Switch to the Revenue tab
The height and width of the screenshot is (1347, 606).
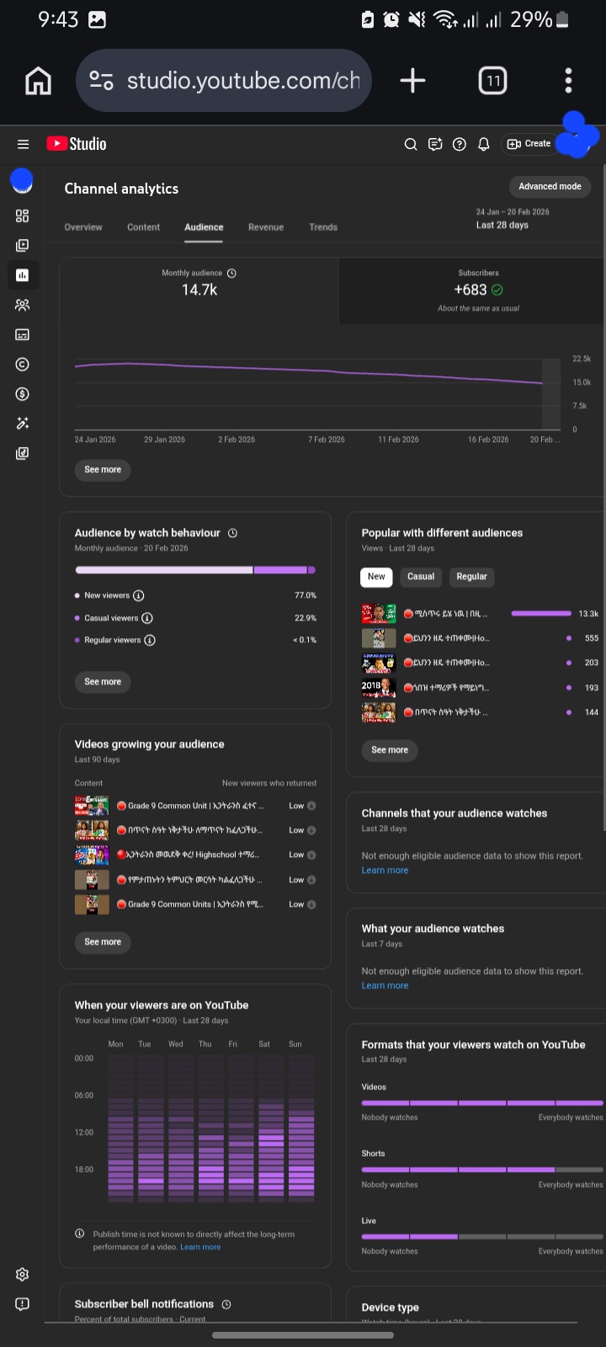(266, 227)
